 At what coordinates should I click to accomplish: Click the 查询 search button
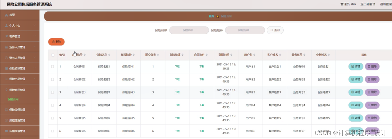[275, 30]
